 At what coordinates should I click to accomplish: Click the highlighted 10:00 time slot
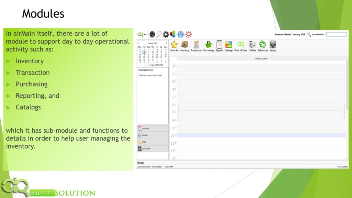[x=262, y=135]
